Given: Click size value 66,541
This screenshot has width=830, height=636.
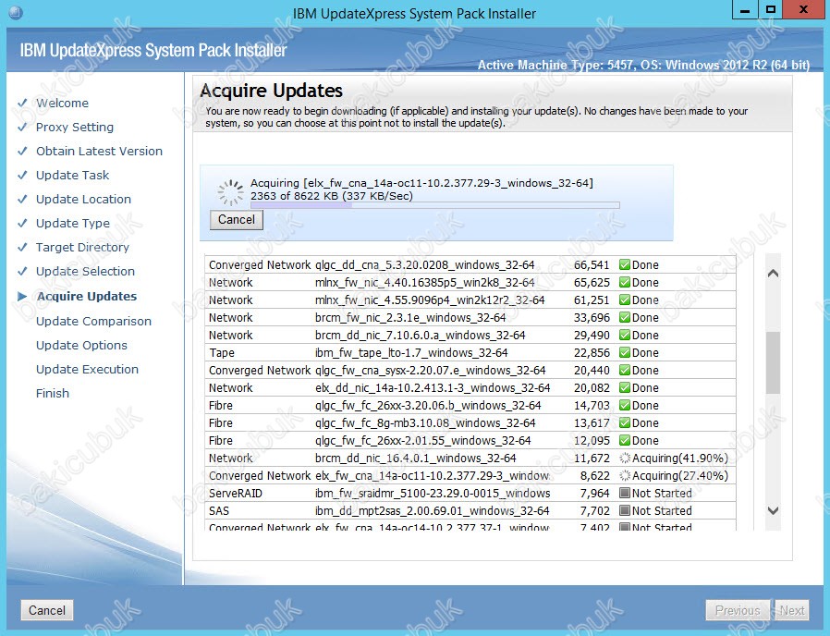Looking at the screenshot, I should 592,264.
